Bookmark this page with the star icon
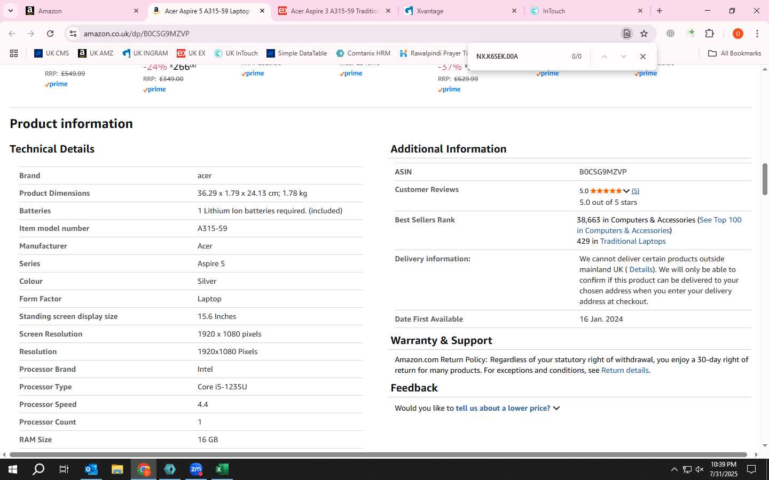The width and height of the screenshot is (769, 480). pyautogui.click(x=644, y=34)
